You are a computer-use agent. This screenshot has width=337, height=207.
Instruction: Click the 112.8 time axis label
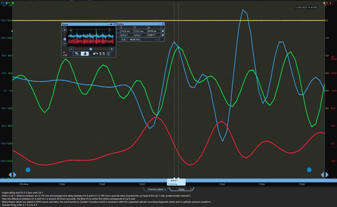(102, 184)
